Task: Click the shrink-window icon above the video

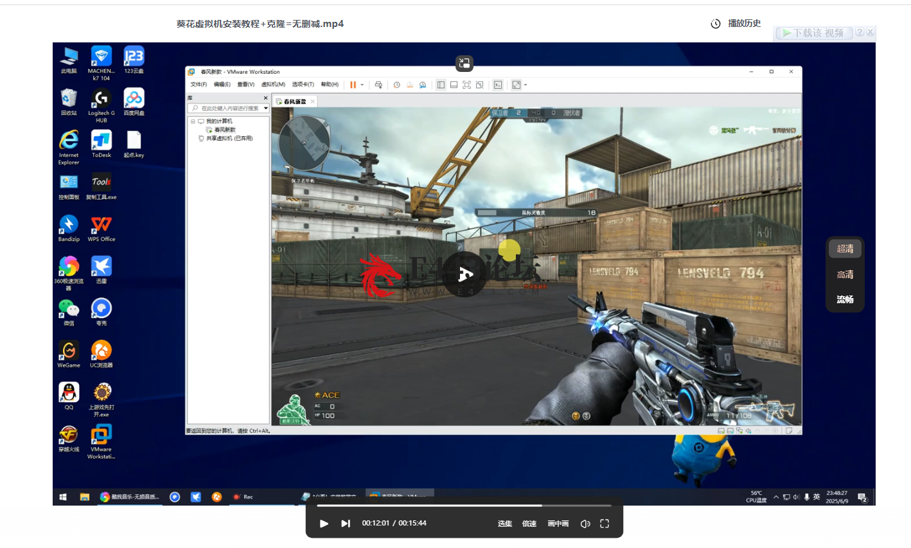Action: point(464,63)
